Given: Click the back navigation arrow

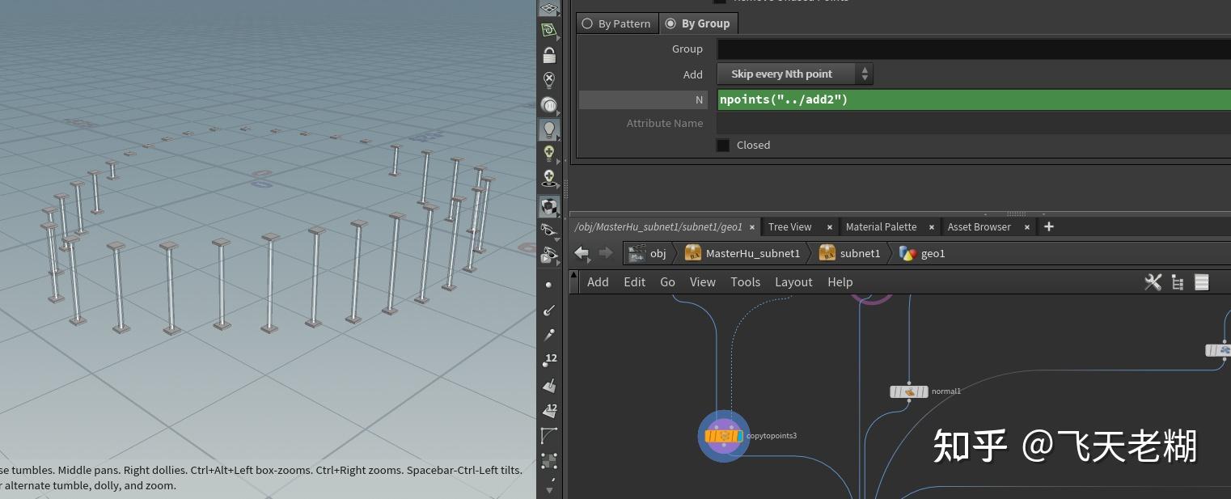Looking at the screenshot, I should [x=582, y=253].
